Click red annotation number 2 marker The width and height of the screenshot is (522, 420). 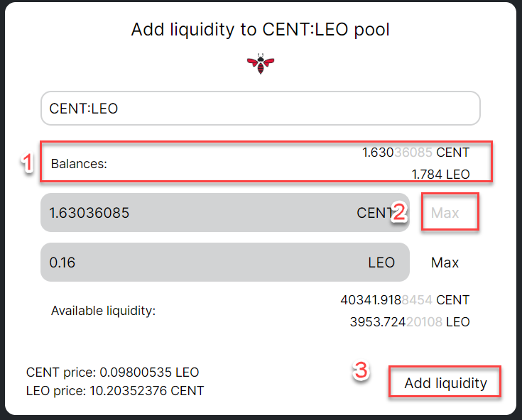tap(399, 212)
